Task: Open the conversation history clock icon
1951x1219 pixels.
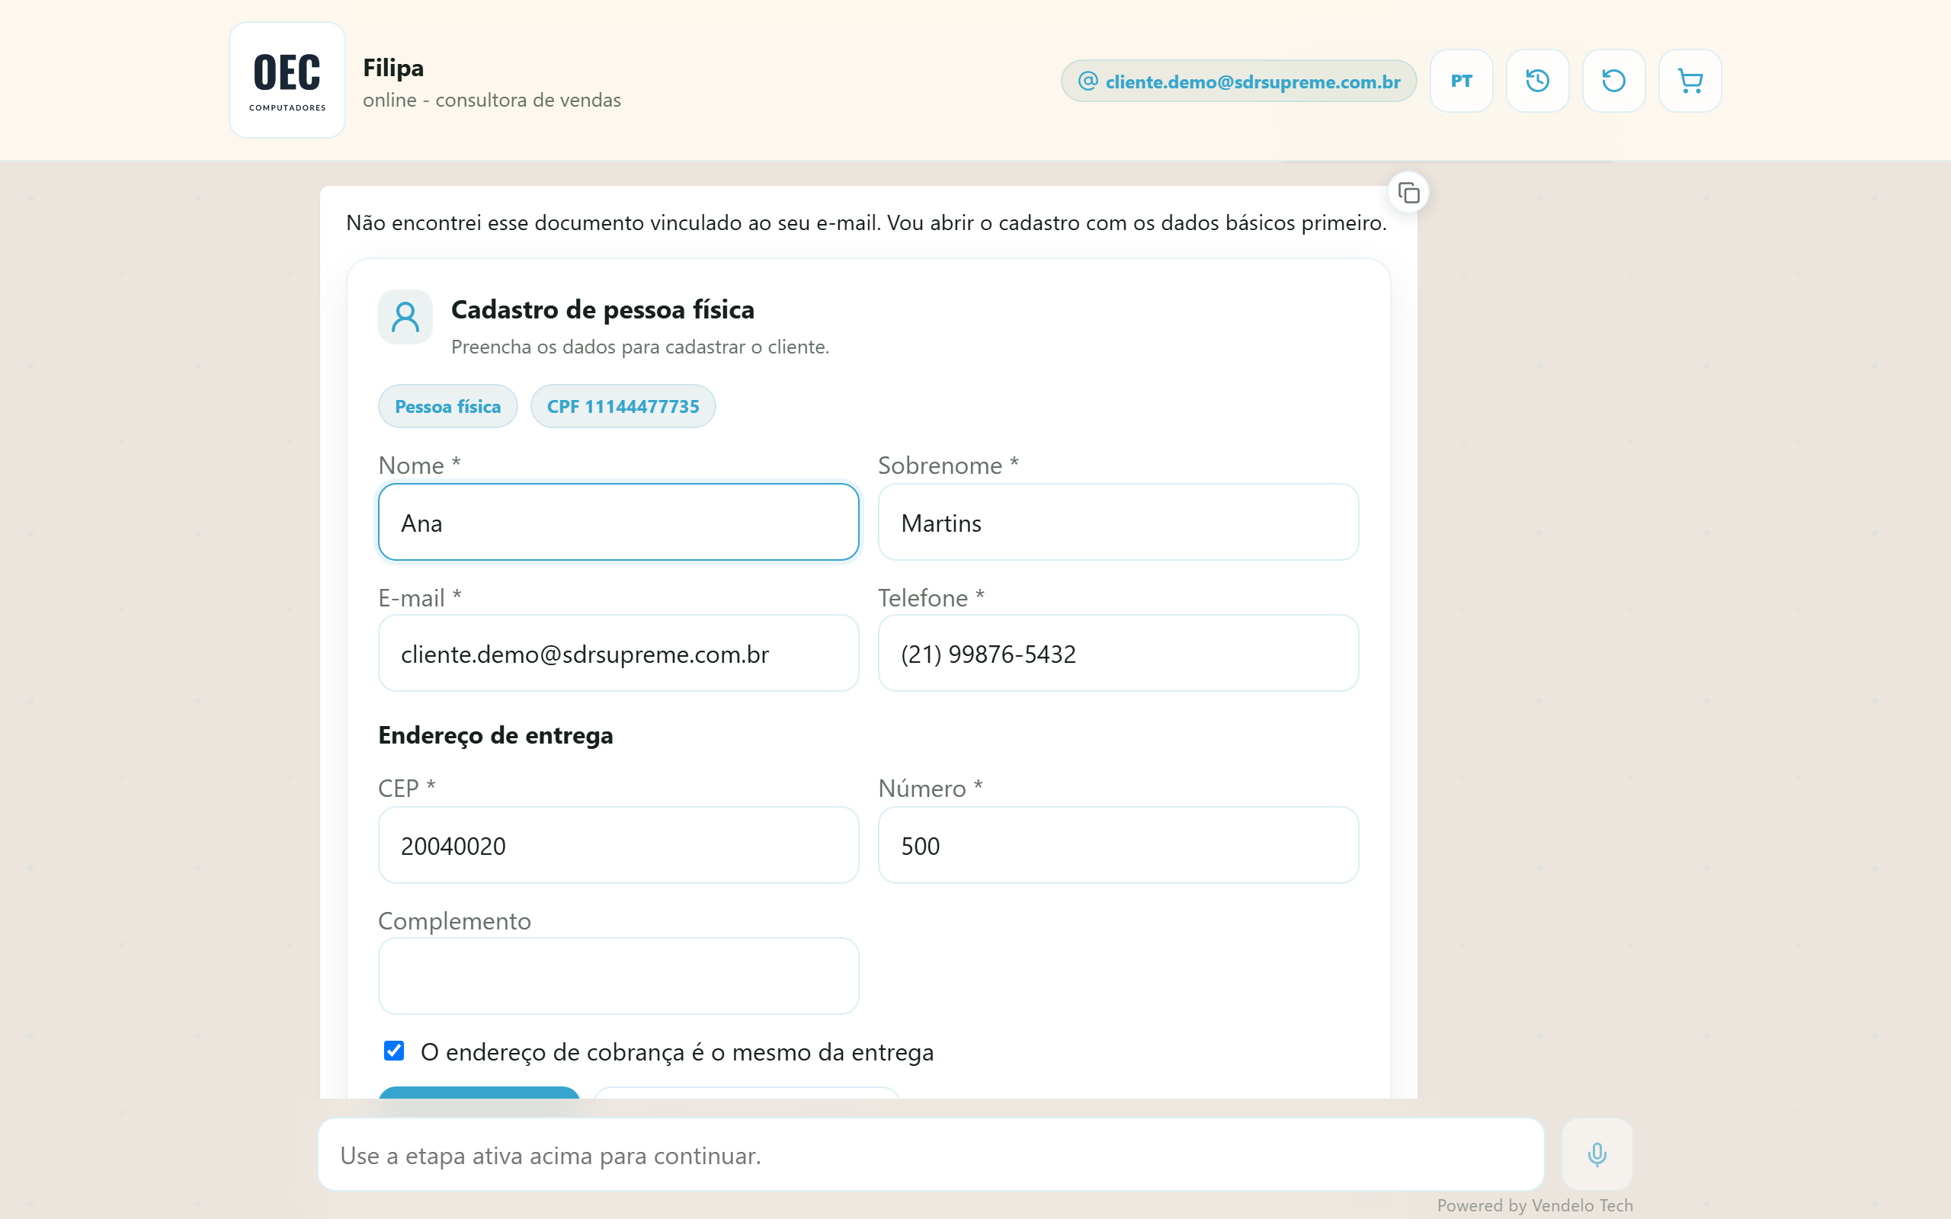Action: coord(1536,81)
